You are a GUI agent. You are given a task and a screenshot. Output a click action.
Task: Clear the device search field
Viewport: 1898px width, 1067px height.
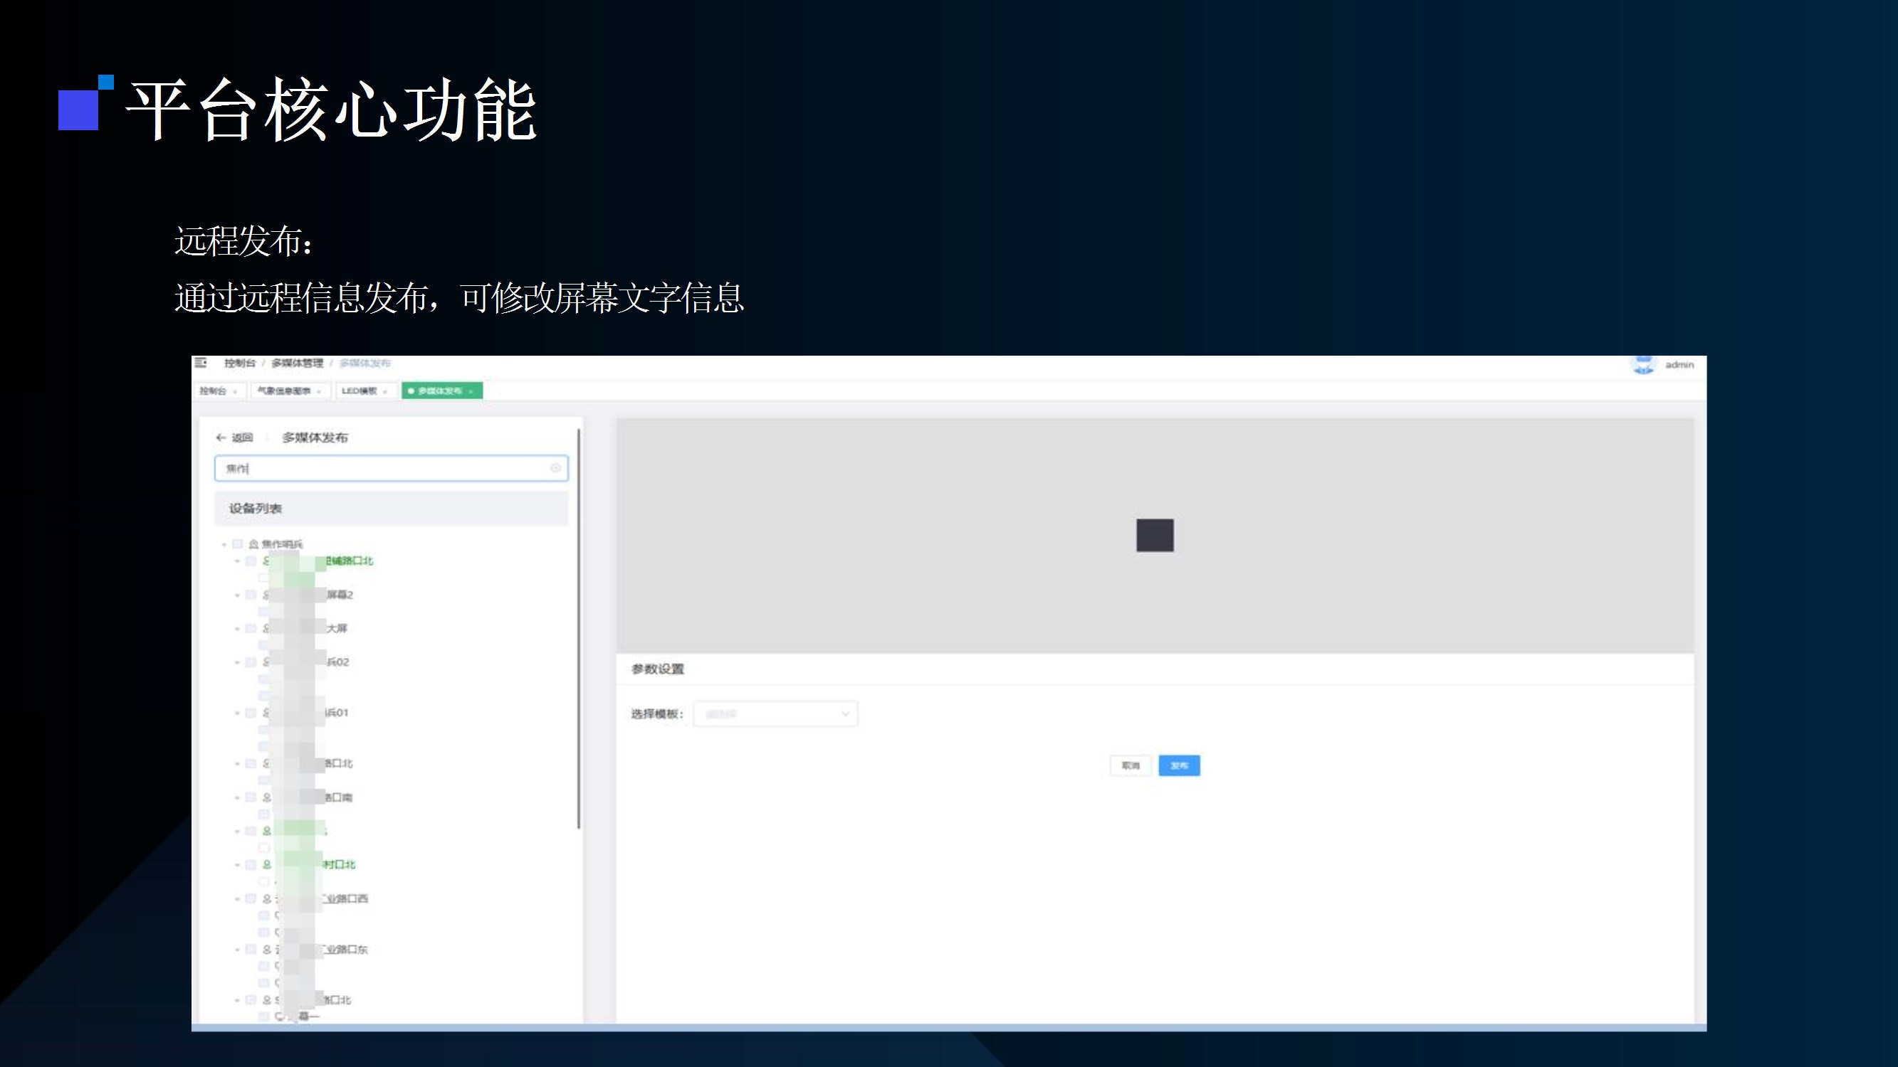(x=555, y=468)
